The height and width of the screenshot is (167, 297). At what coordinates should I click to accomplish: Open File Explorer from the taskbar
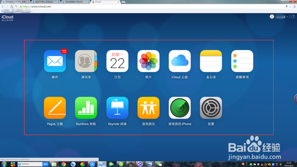54,164
